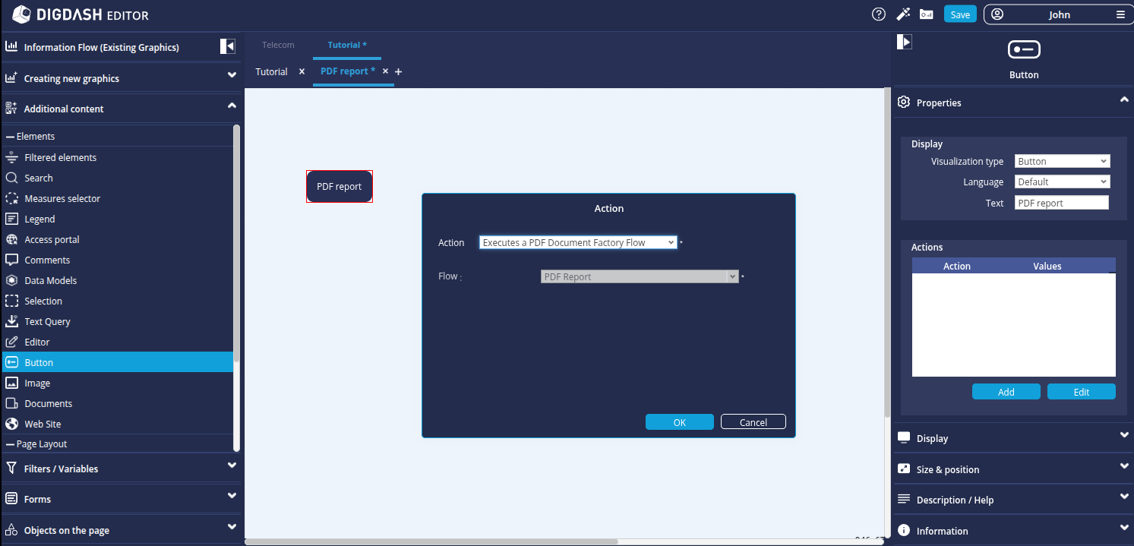Click the Legend element icon
Image resolution: width=1134 pixels, height=546 pixels.
(11, 219)
